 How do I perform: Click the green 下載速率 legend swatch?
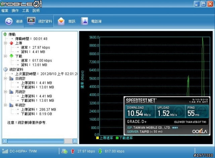click(x=117, y=138)
